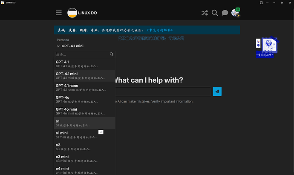Send the message with paper plane button
This screenshot has width=294, height=175.
[x=217, y=92]
